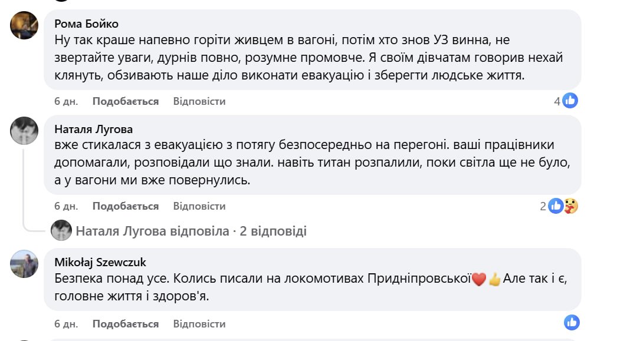617x341 pixels.
Task: Reply to Mikołaj Szewczuk's comment
Action: (199, 324)
